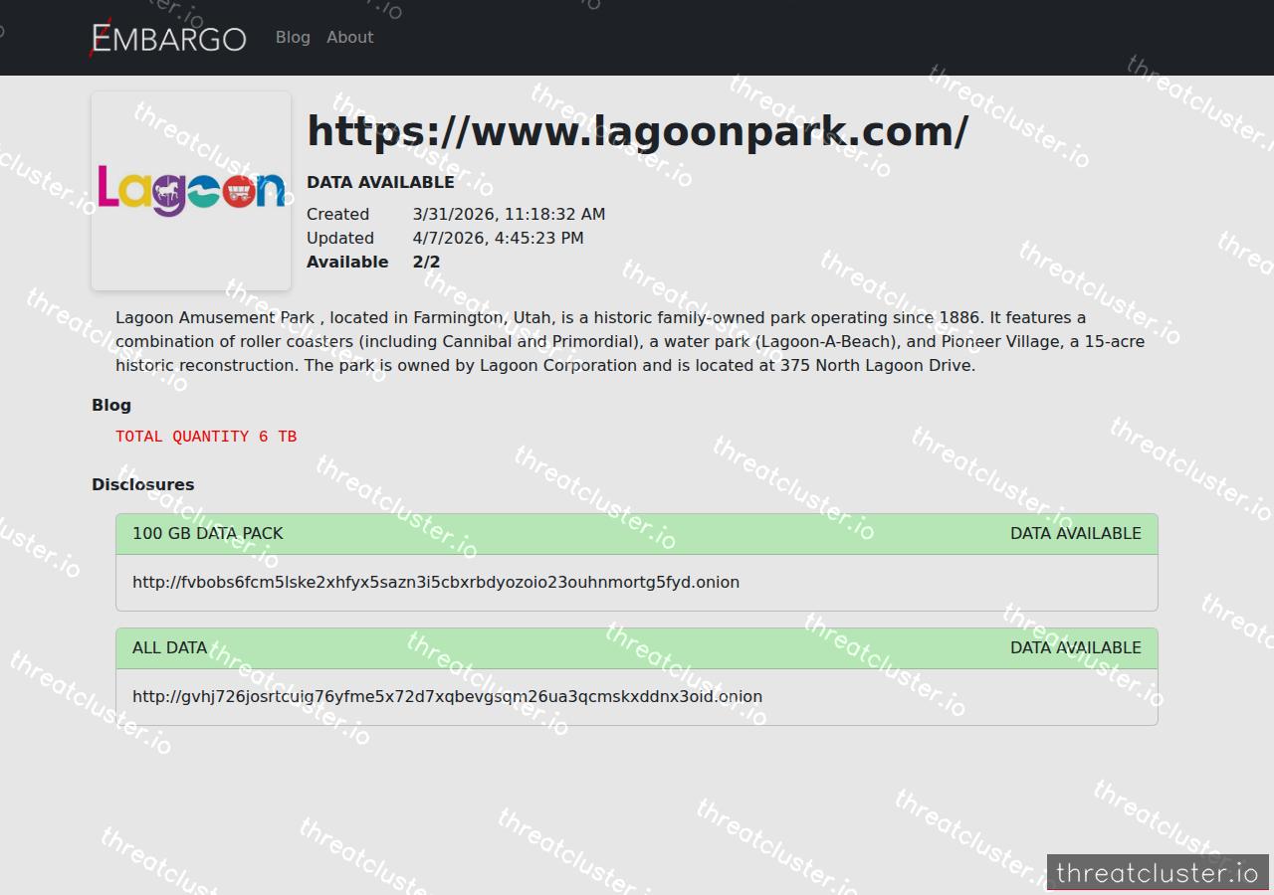Open the Blog navigation link
The width and height of the screenshot is (1274, 895).
coord(293,38)
